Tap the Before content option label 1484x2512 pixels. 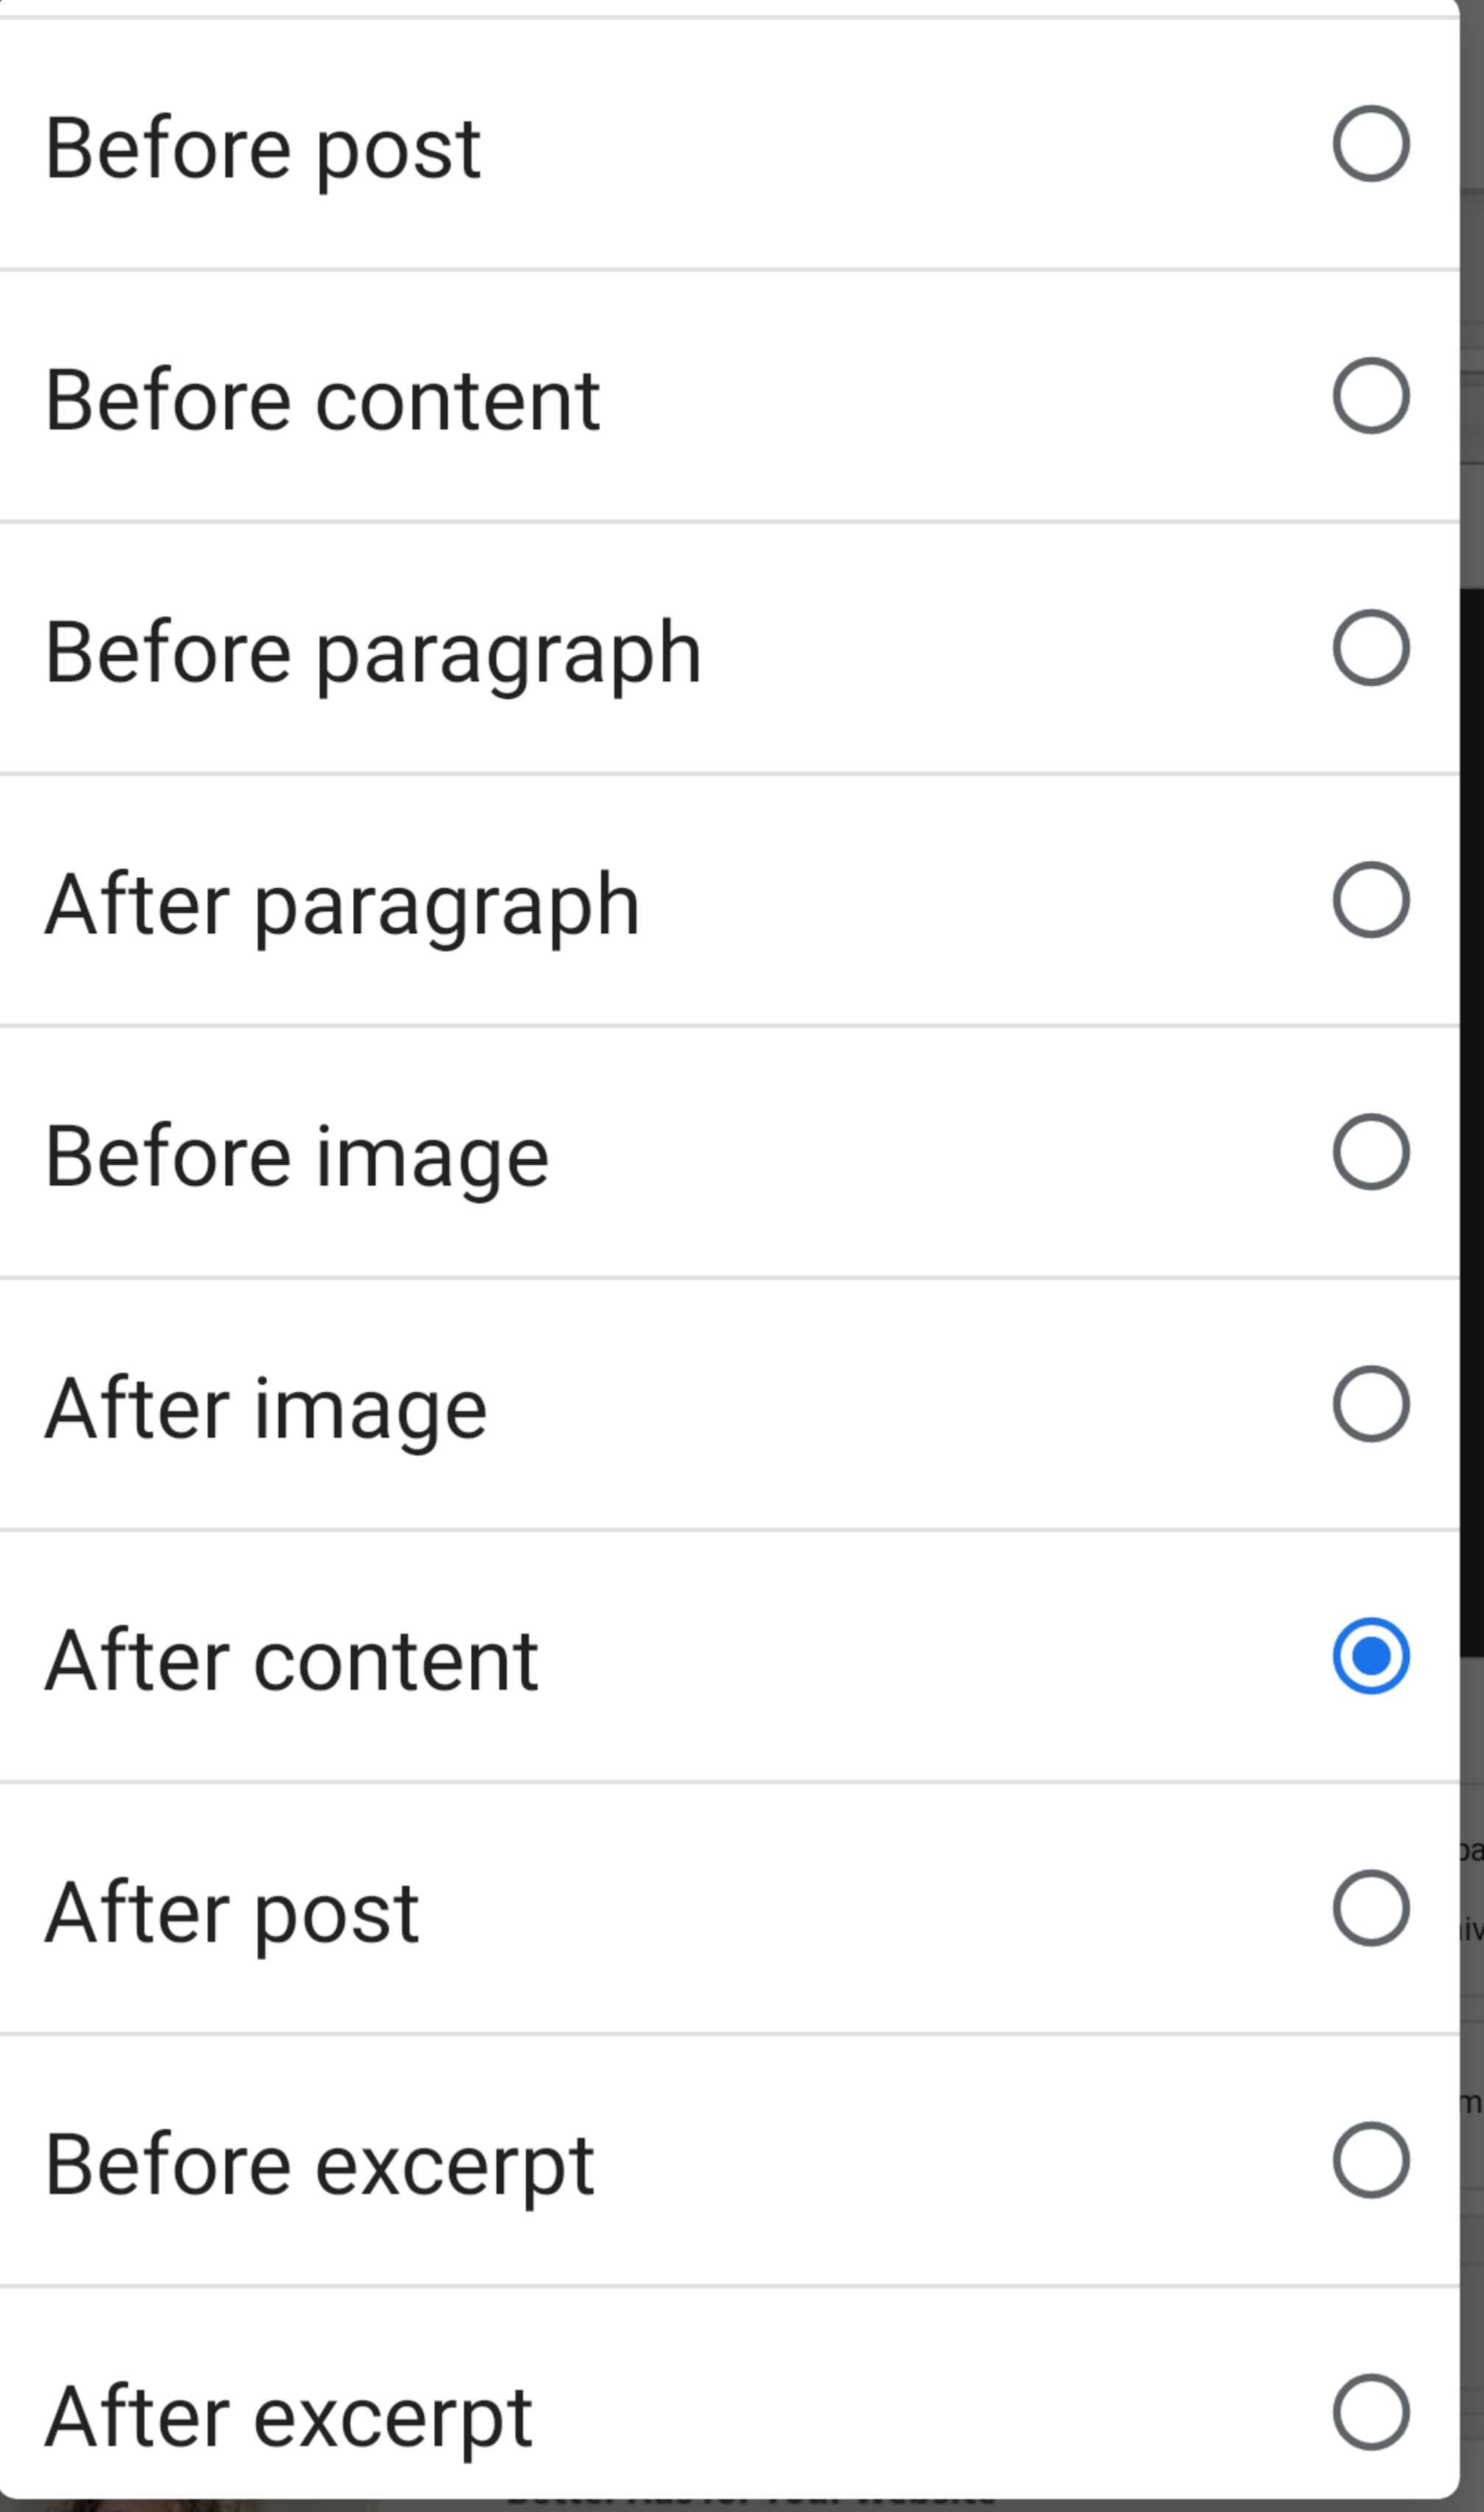(x=322, y=400)
